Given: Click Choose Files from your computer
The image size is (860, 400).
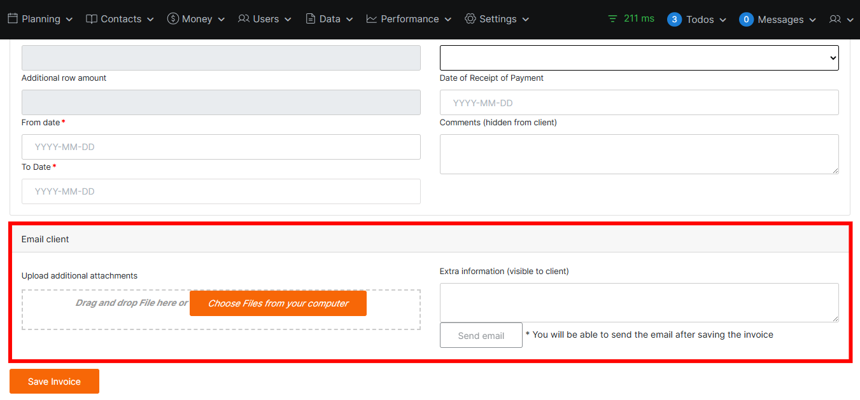Looking at the screenshot, I should (278, 303).
